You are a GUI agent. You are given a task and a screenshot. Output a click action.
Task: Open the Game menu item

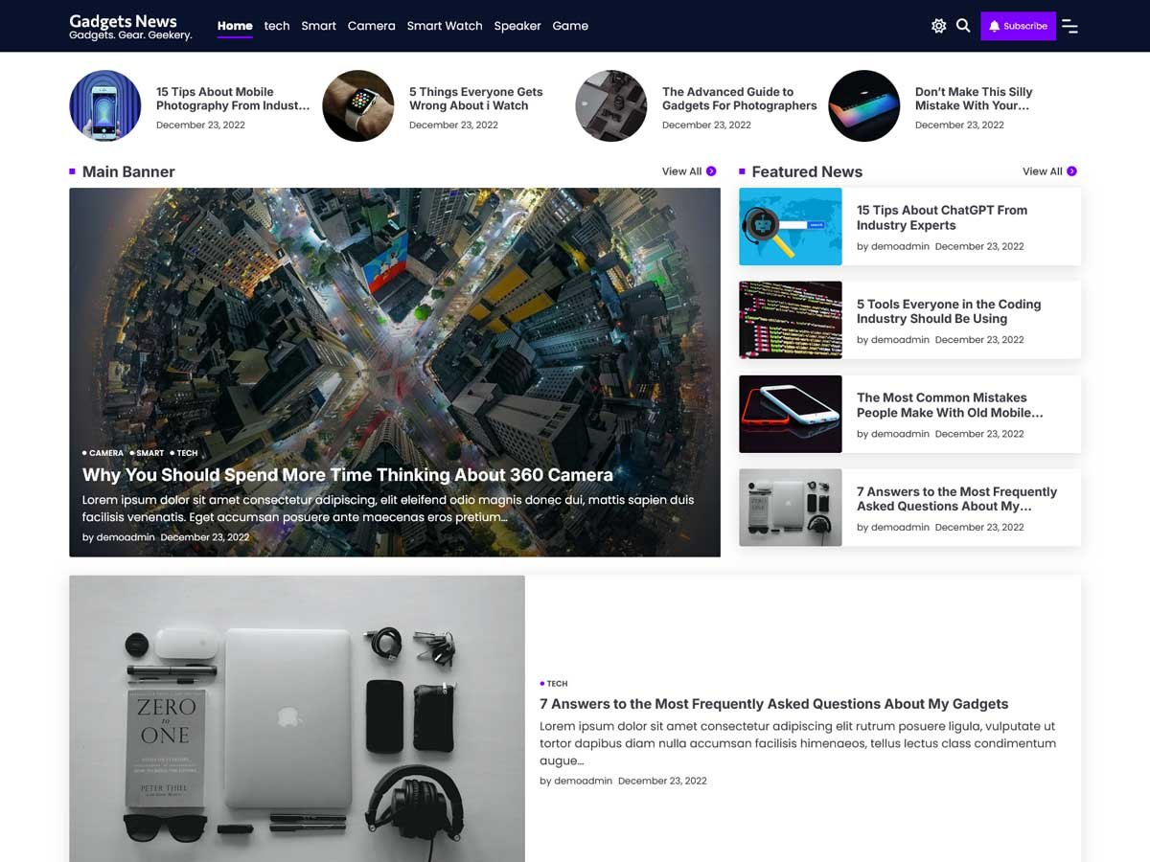(570, 26)
